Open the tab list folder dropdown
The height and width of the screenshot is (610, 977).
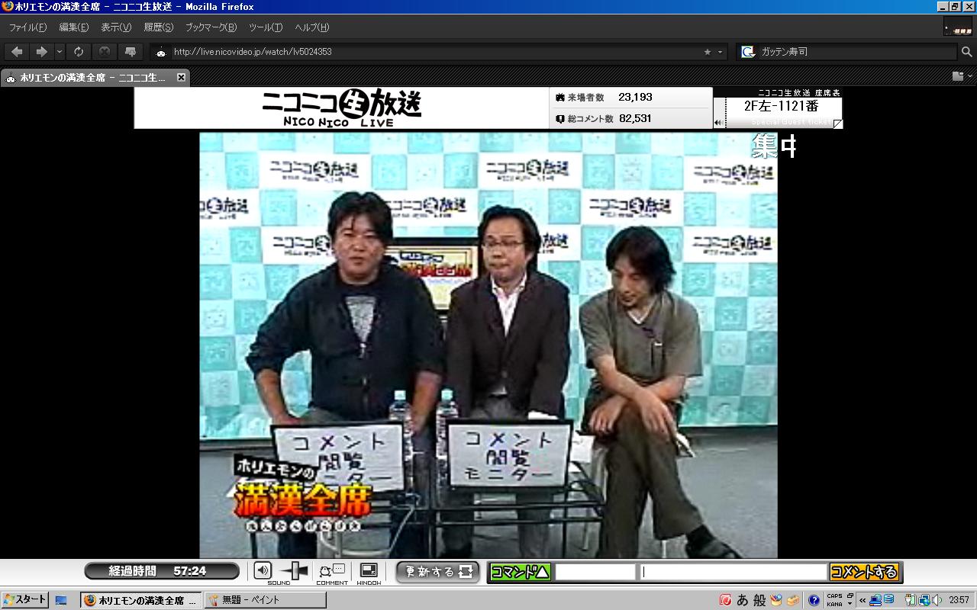tap(962, 76)
